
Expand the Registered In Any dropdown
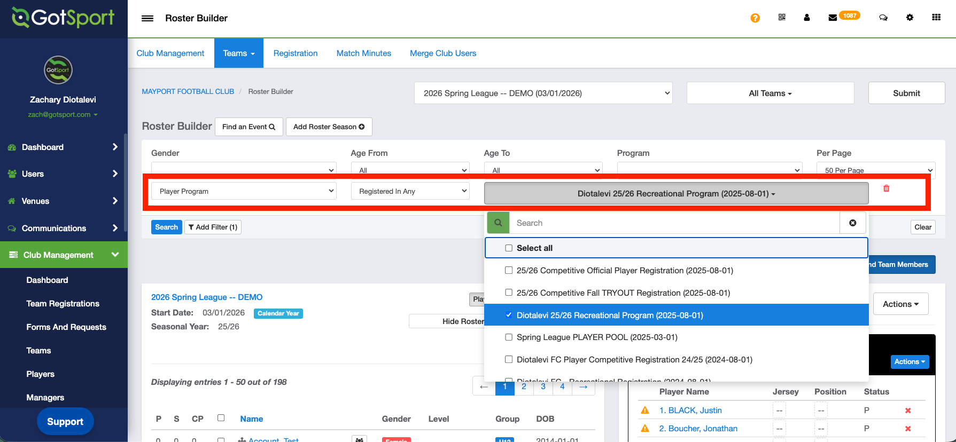click(410, 191)
